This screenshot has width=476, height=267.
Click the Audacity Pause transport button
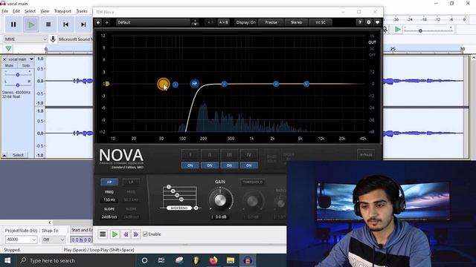[x=13, y=24]
